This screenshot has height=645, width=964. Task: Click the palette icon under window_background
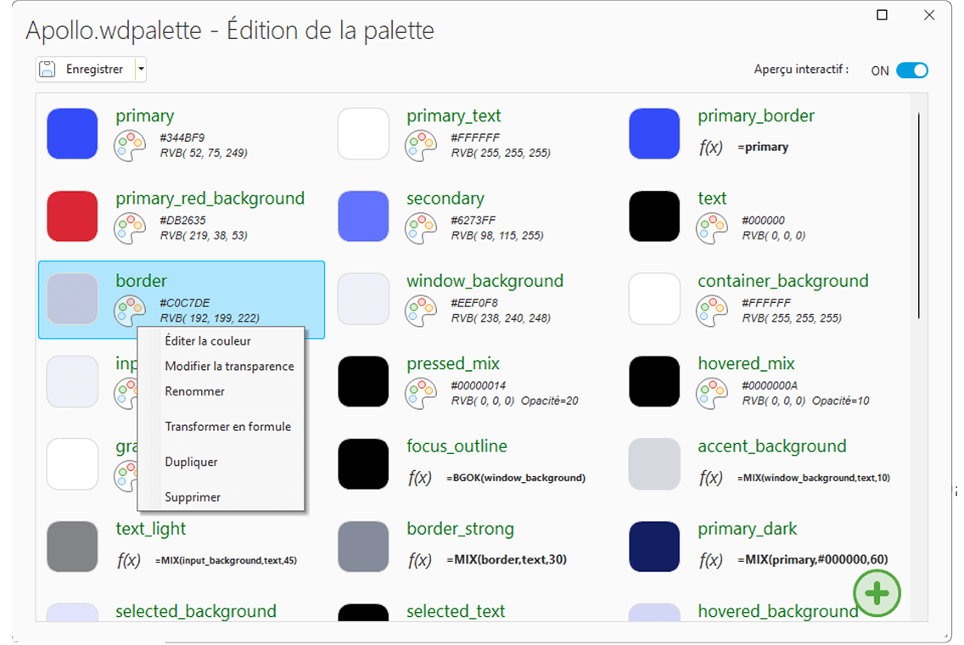420,311
